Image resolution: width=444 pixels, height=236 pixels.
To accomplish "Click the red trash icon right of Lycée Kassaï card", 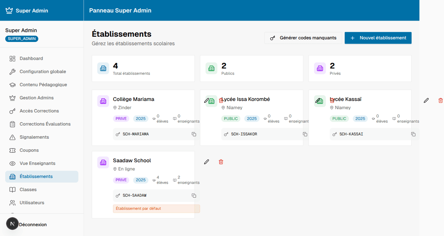I will click(440, 101).
